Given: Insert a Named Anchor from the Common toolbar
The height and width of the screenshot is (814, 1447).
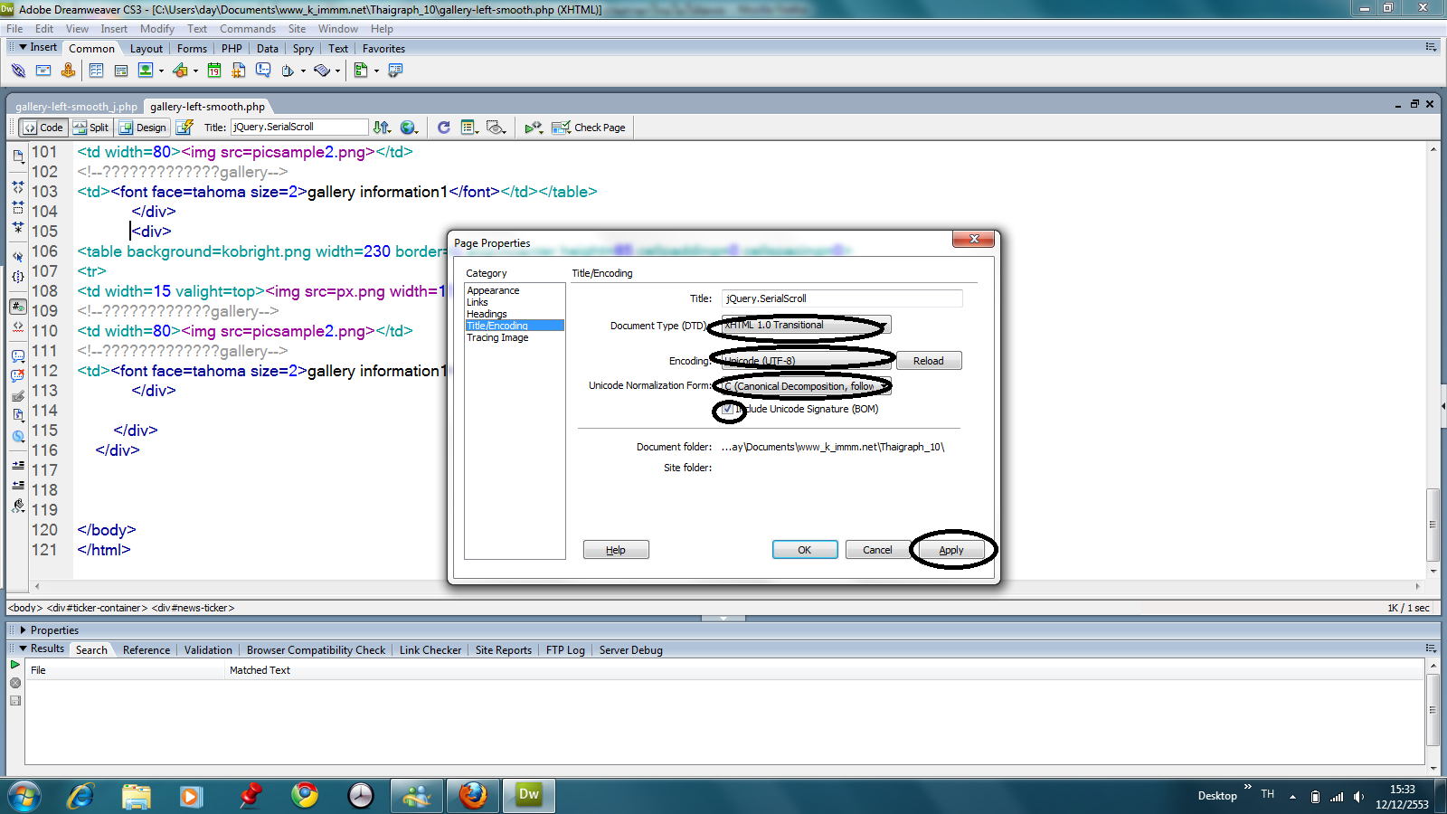Looking at the screenshot, I should (x=68, y=71).
